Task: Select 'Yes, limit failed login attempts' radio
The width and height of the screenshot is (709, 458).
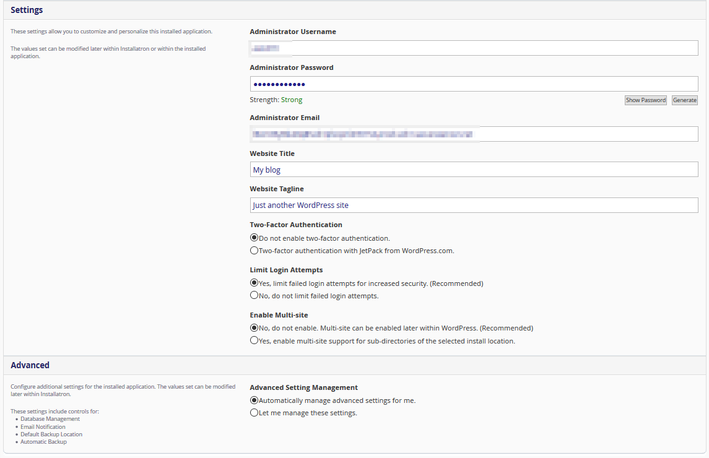Action: pos(254,283)
